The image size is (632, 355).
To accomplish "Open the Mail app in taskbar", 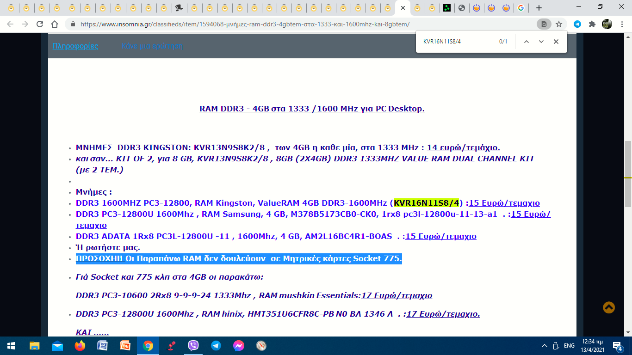I will (57, 346).
